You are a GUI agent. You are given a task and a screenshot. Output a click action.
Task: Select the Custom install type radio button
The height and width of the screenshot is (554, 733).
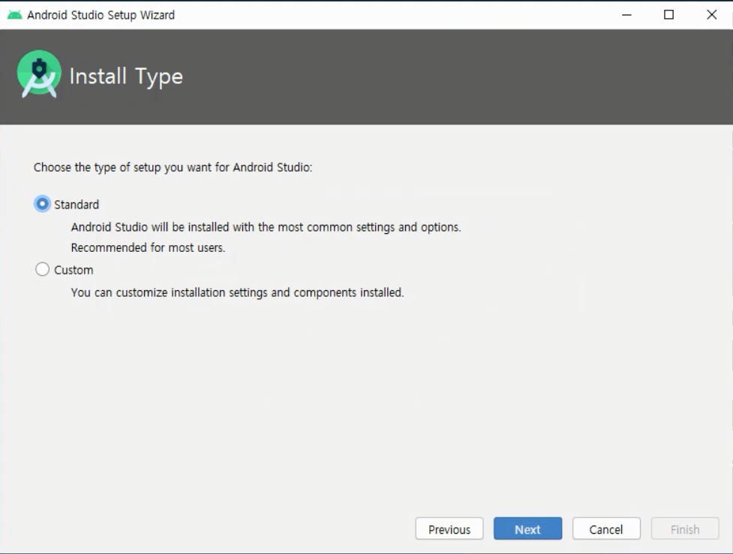(42, 270)
